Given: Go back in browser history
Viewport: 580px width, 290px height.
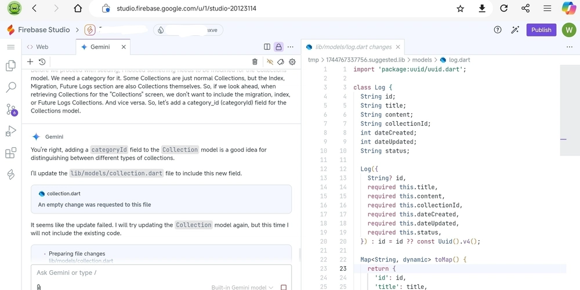Looking at the screenshot, I should point(34,9).
